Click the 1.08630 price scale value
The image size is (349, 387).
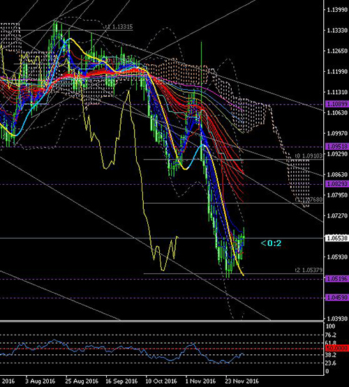coord(337,174)
